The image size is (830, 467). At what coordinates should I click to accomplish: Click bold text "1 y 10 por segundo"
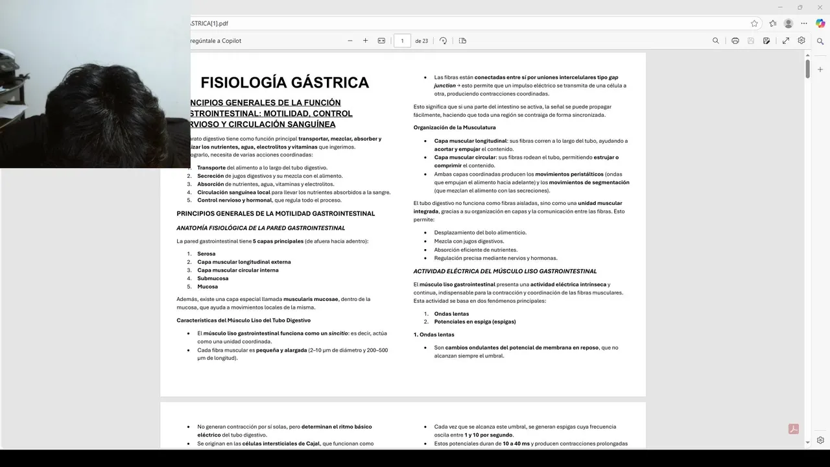point(488,435)
